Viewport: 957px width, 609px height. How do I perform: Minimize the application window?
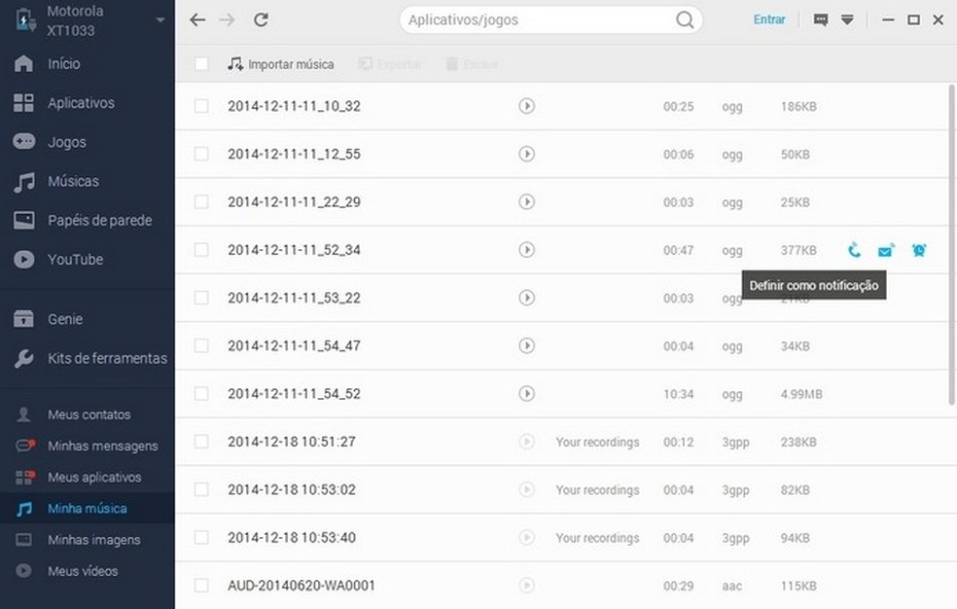(888, 20)
